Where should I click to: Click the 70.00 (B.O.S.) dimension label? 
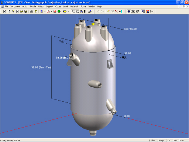(x=64, y=58)
